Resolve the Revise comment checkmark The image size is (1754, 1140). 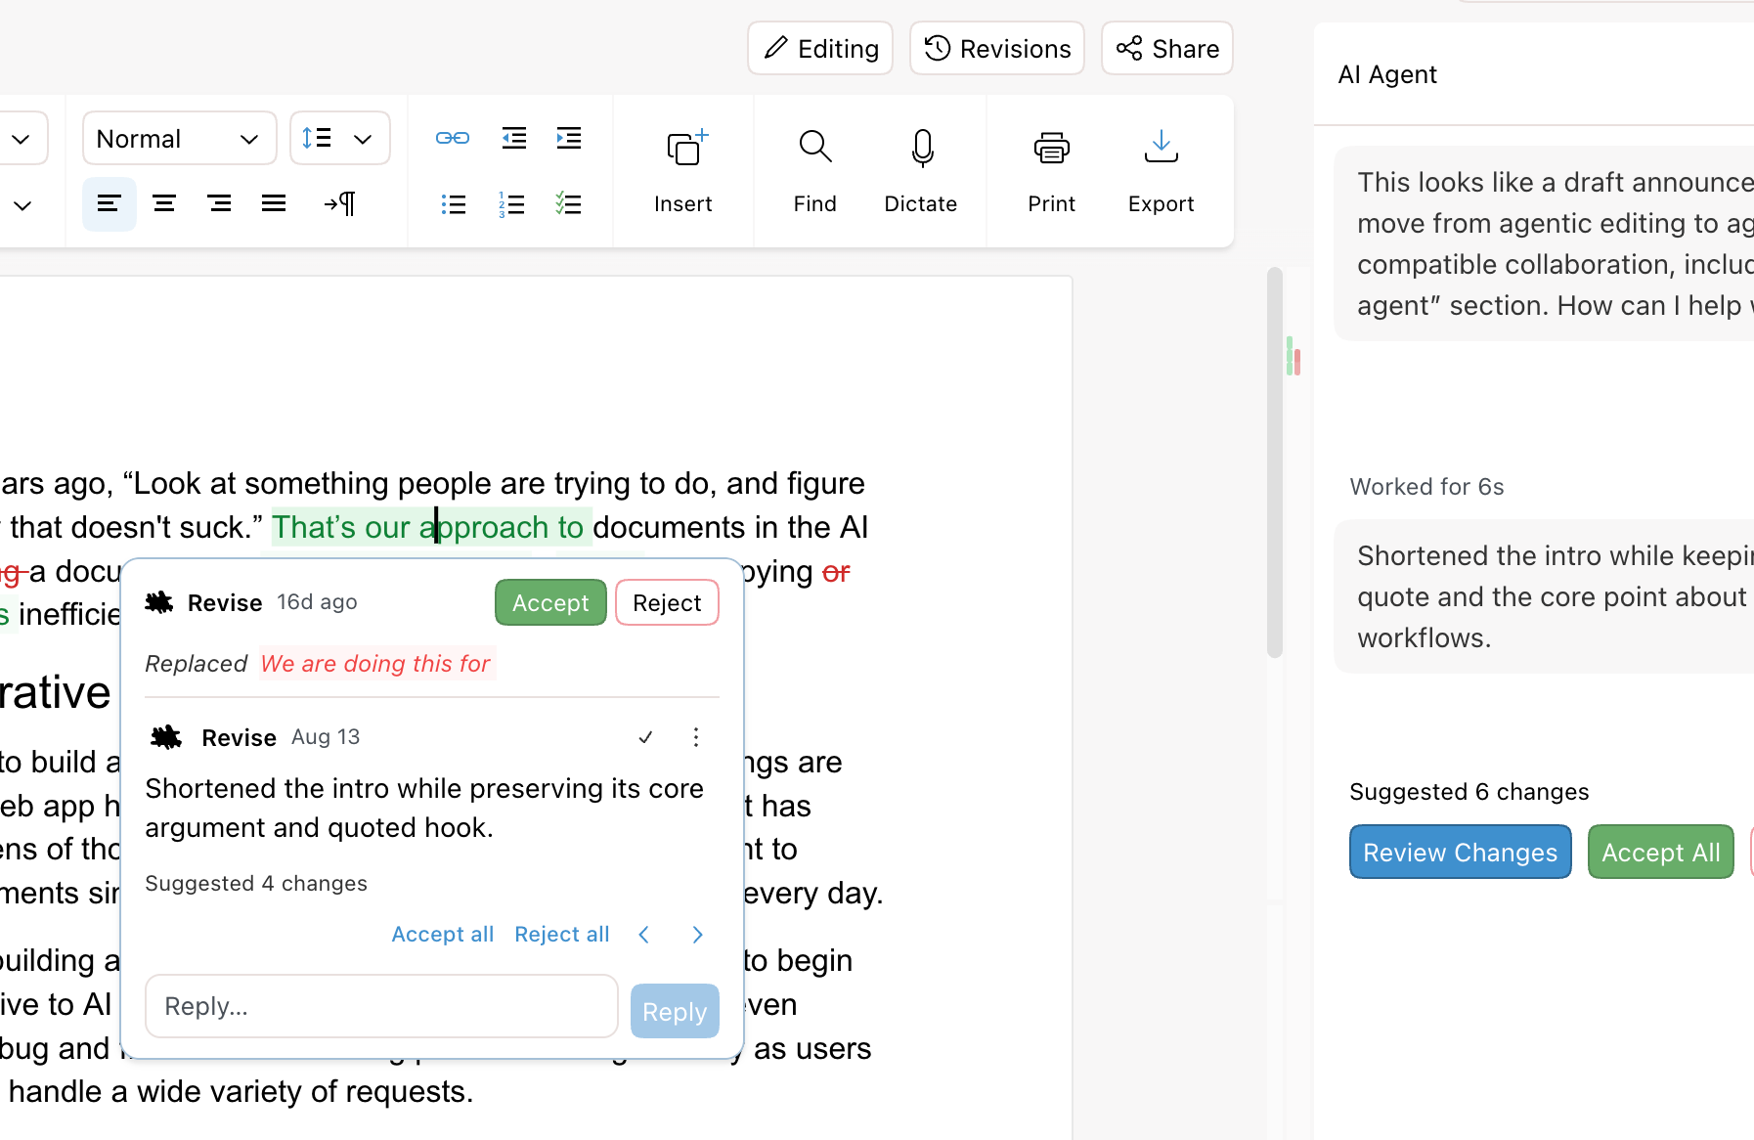coord(645,737)
